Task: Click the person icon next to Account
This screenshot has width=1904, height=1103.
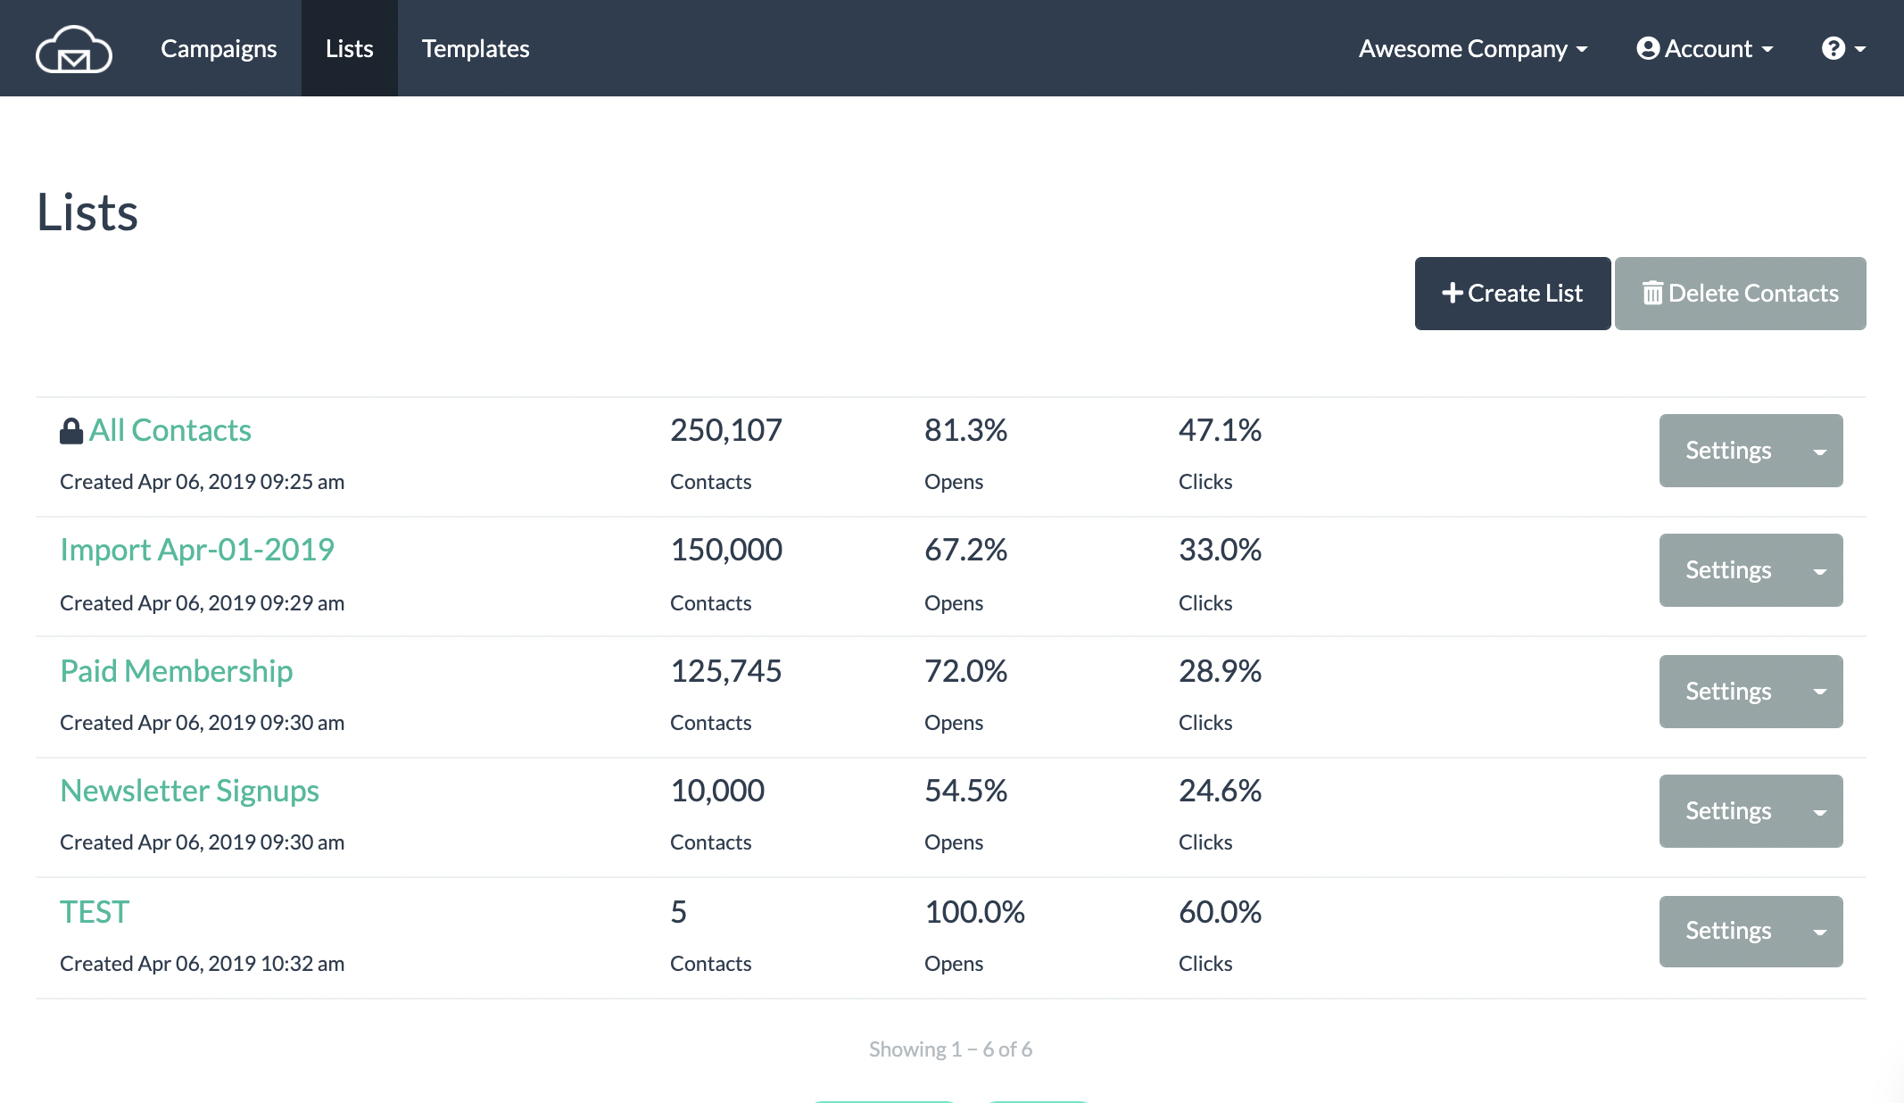Action: click(x=1647, y=48)
